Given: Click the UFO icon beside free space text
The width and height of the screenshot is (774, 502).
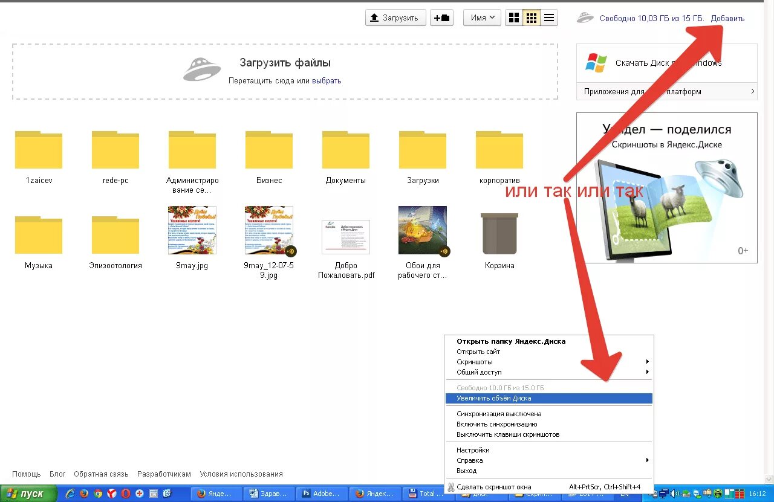Looking at the screenshot, I should pos(585,18).
